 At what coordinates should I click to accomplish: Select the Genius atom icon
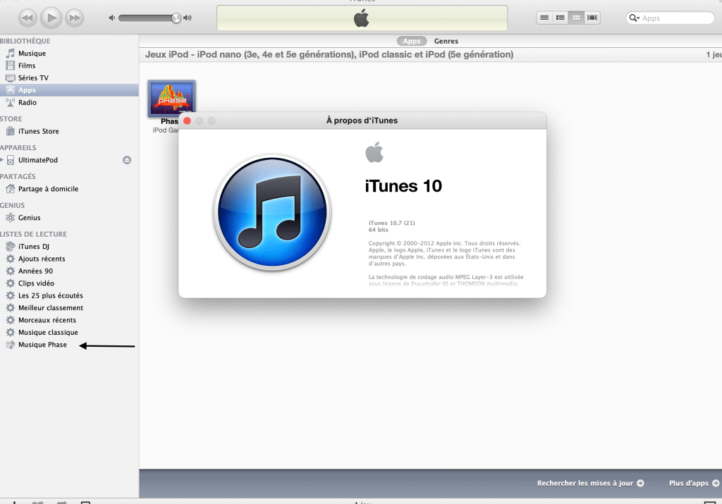(x=10, y=218)
